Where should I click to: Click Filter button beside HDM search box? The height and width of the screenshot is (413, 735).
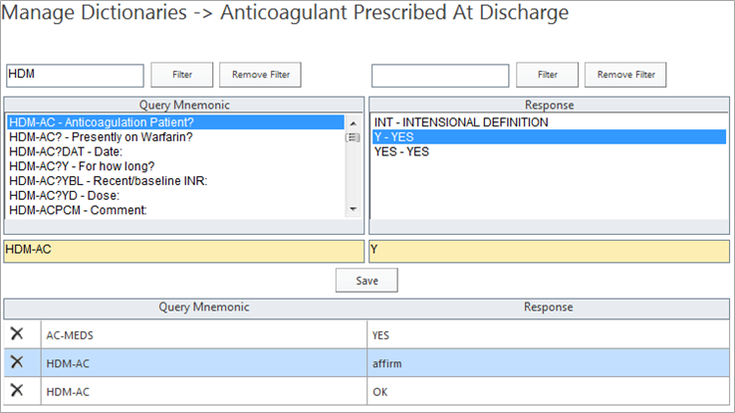(182, 75)
